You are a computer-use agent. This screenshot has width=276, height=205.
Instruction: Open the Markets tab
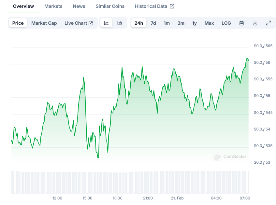click(53, 6)
